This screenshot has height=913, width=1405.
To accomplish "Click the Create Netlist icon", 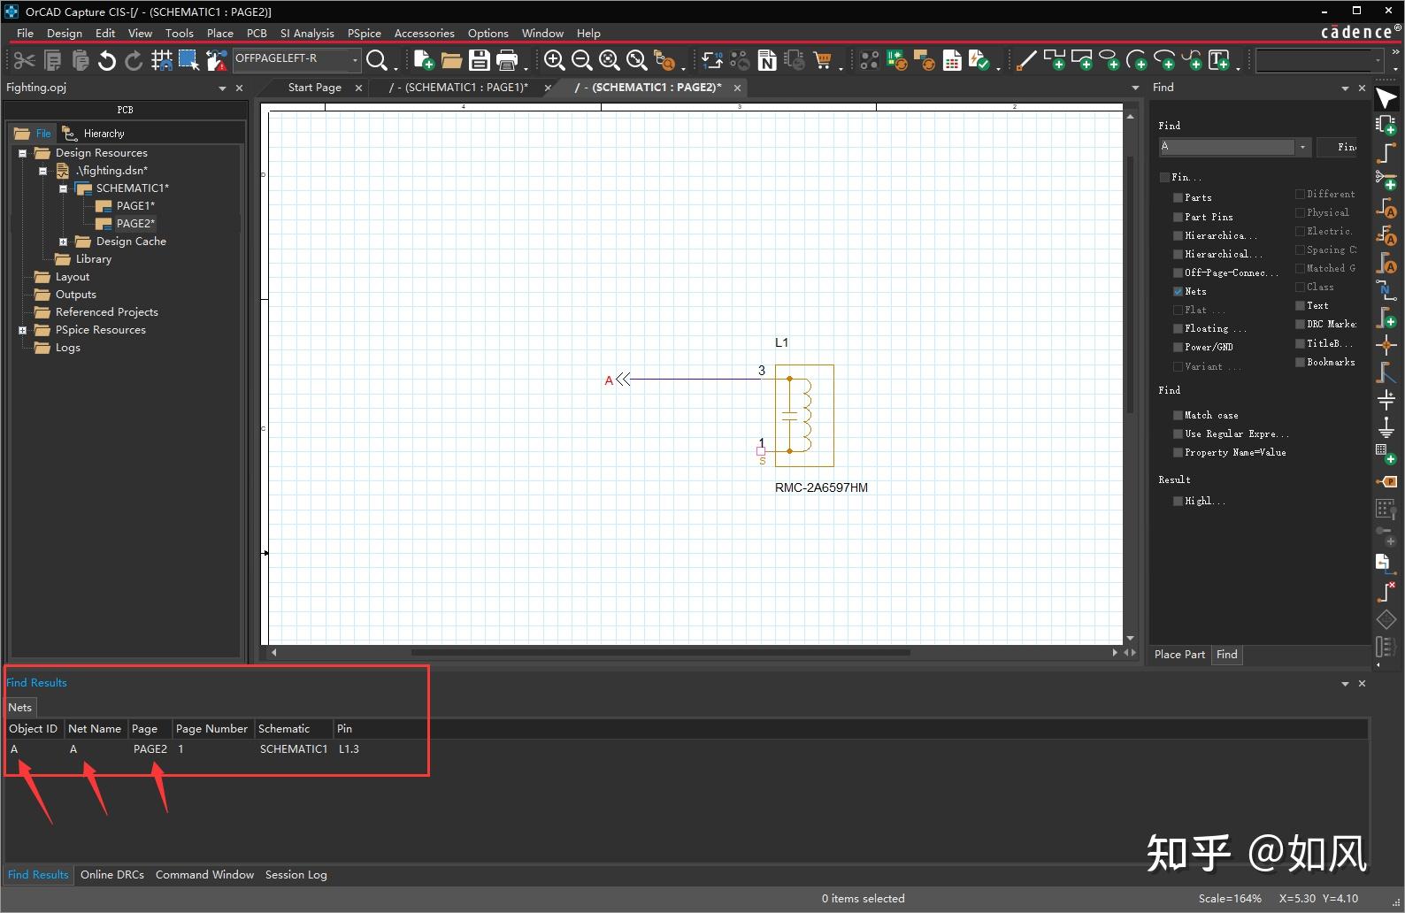I will (767, 60).
